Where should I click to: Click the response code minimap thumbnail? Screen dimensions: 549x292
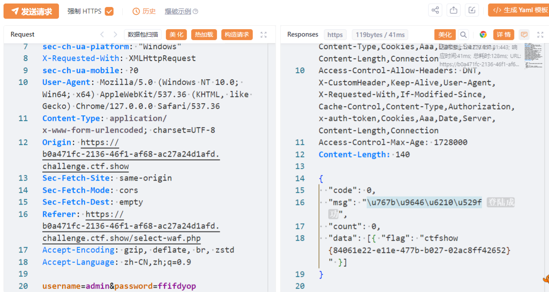[533, 55]
